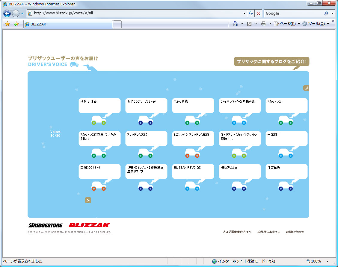
Task: Open the 丸沼2007.11/25-26 voice bubble
Action: pyautogui.click(x=146, y=105)
